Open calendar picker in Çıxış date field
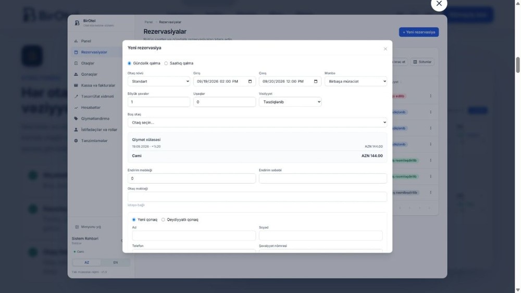The image size is (521, 293). 316,81
